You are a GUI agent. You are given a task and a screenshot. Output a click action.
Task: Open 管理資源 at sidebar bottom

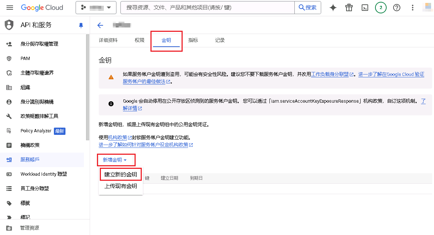pos(30,228)
